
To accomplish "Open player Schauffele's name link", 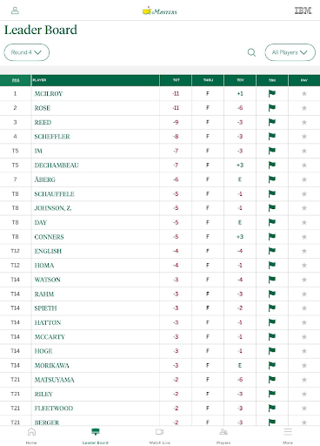I will pyautogui.click(x=55, y=194).
